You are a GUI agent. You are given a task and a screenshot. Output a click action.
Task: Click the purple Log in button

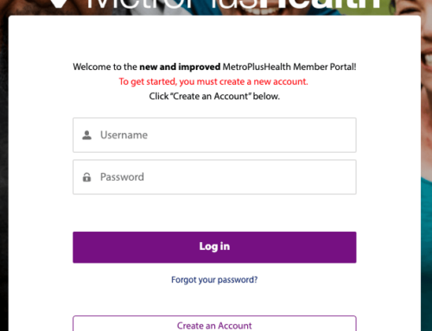[x=214, y=247]
